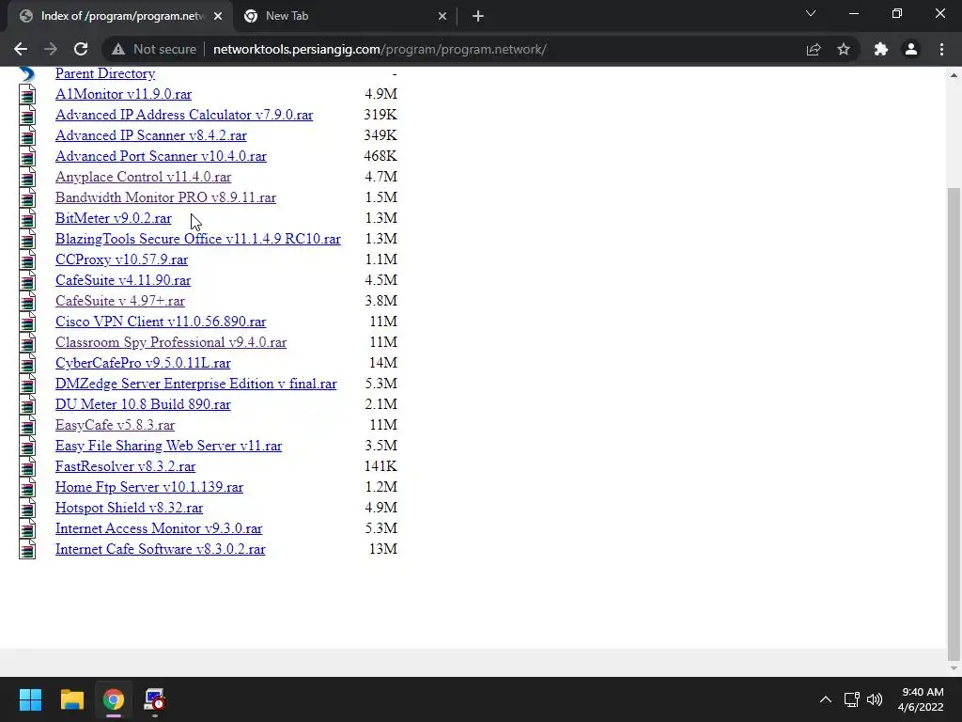Open EasyCafe v5.8.3.rar link
Viewport: 962px width, 722px height.
tap(115, 425)
